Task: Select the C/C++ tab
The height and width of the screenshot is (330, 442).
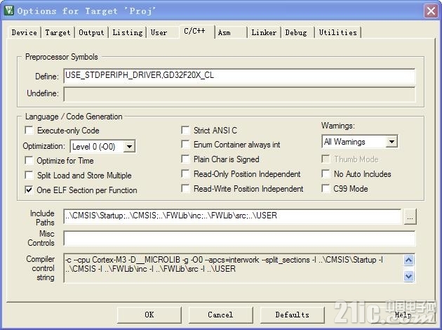Action: click(x=194, y=31)
